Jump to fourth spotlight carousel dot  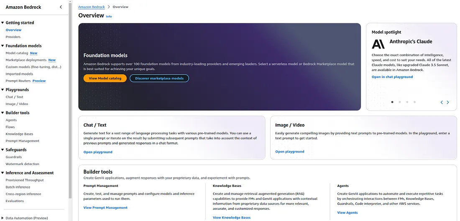[x=414, y=102]
